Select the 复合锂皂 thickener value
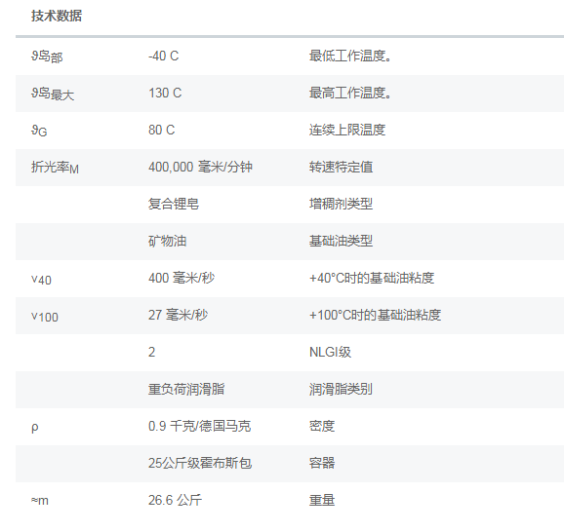Screen dimensions: 564x531 point(174,204)
